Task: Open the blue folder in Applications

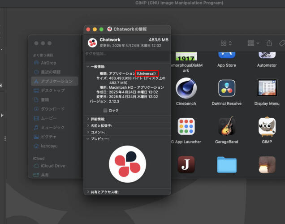Action: 227,164
